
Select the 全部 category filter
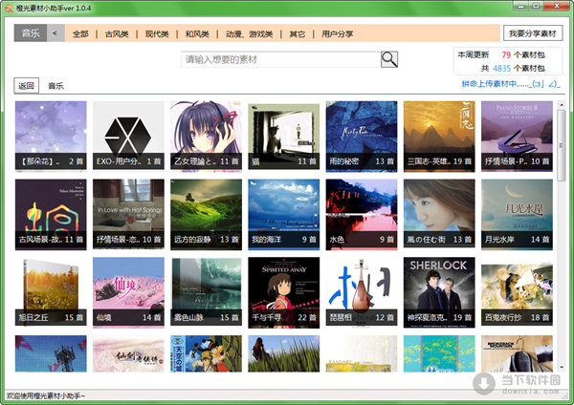(79, 34)
